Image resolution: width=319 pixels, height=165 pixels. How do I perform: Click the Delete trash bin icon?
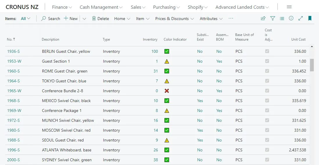click(94, 19)
